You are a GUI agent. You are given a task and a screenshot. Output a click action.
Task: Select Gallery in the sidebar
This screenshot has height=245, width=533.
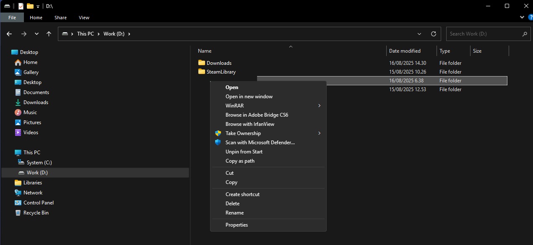pyautogui.click(x=31, y=72)
